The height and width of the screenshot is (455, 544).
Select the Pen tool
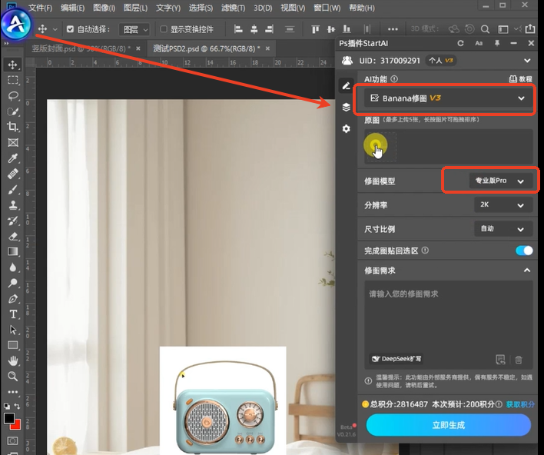coord(13,298)
